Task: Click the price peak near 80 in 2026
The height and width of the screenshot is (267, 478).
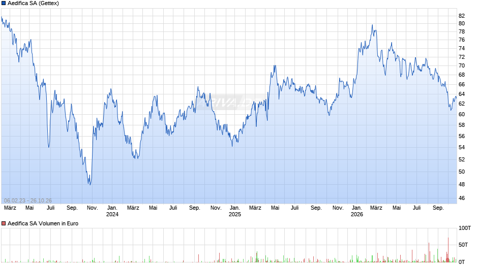Action: click(x=372, y=25)
